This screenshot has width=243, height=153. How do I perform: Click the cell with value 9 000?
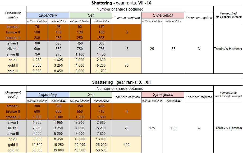[x=80, y=71]
